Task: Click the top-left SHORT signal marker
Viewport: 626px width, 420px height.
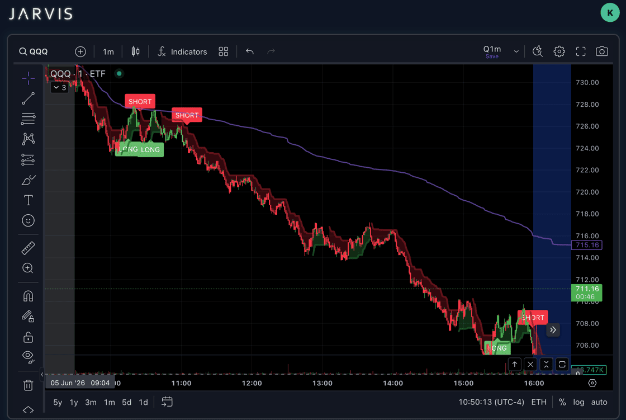Action: pos(140,101)
